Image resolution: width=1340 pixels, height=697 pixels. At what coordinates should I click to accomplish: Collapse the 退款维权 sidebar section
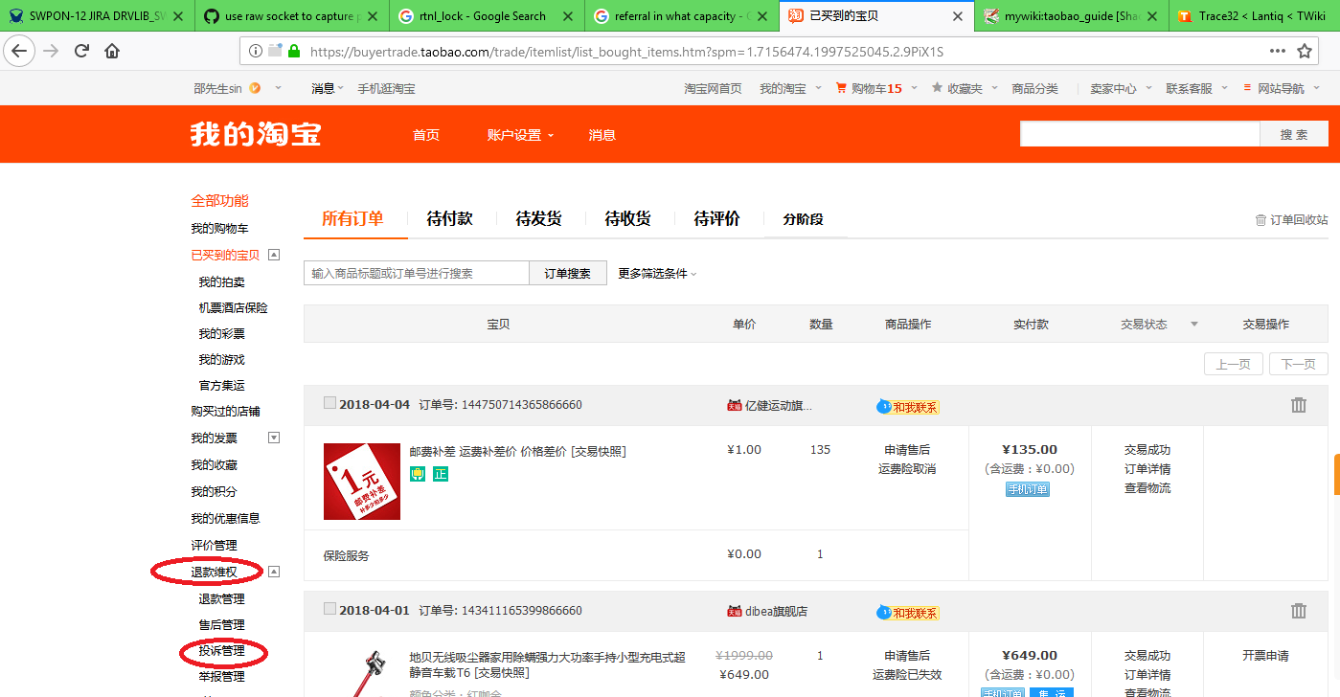[x=273, y=571]
